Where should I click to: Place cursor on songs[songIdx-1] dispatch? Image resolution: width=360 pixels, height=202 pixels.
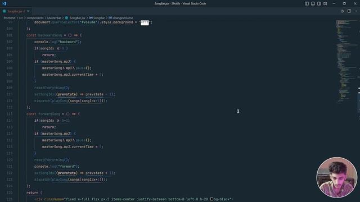coord(71,101)
